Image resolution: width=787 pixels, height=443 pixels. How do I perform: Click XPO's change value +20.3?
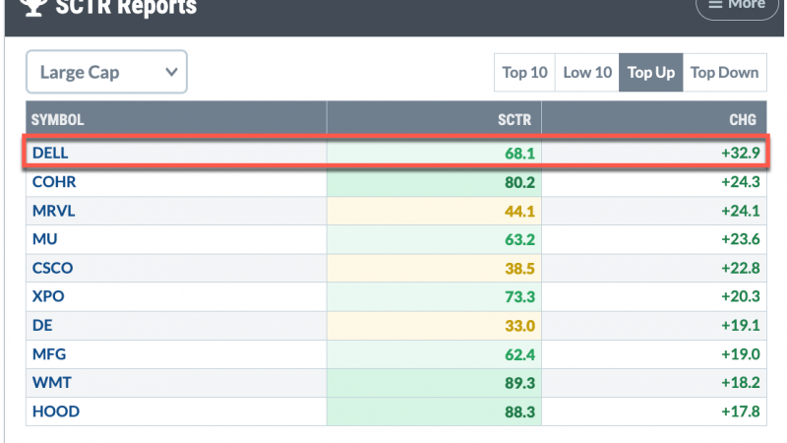point(741,296)
